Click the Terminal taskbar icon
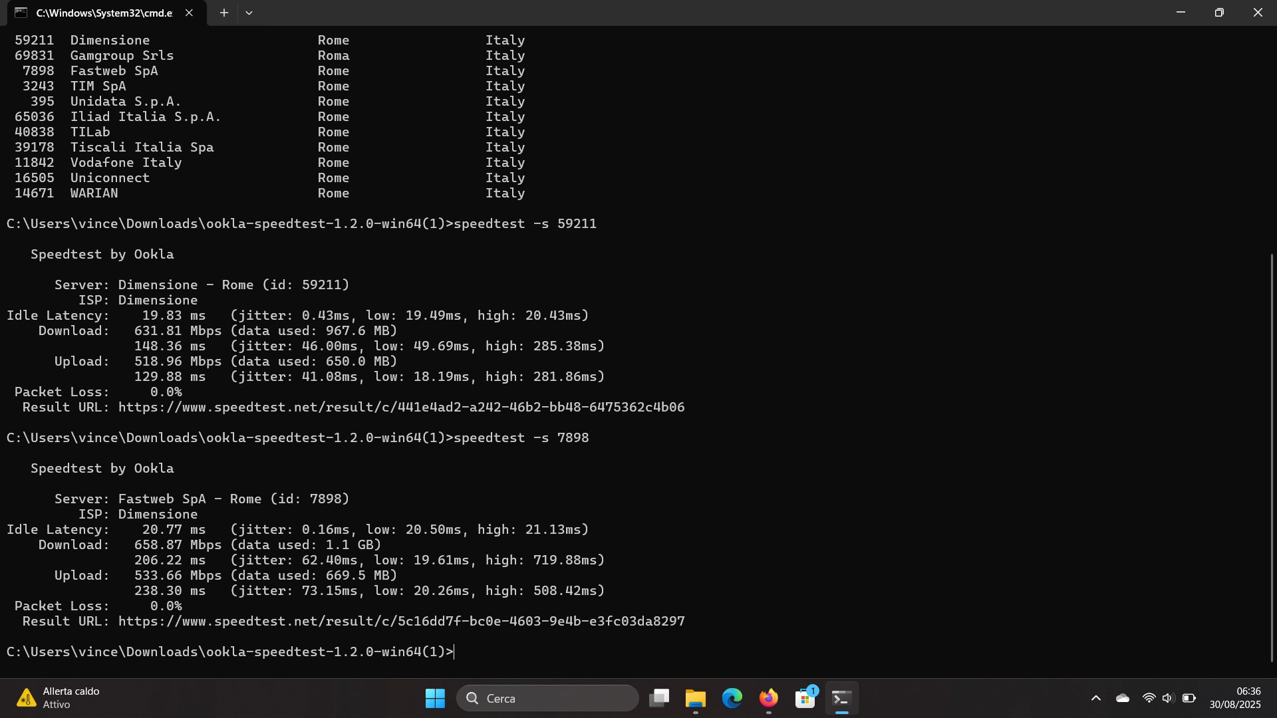This screenshot has width=1277, height=718. tap(842, 698)
